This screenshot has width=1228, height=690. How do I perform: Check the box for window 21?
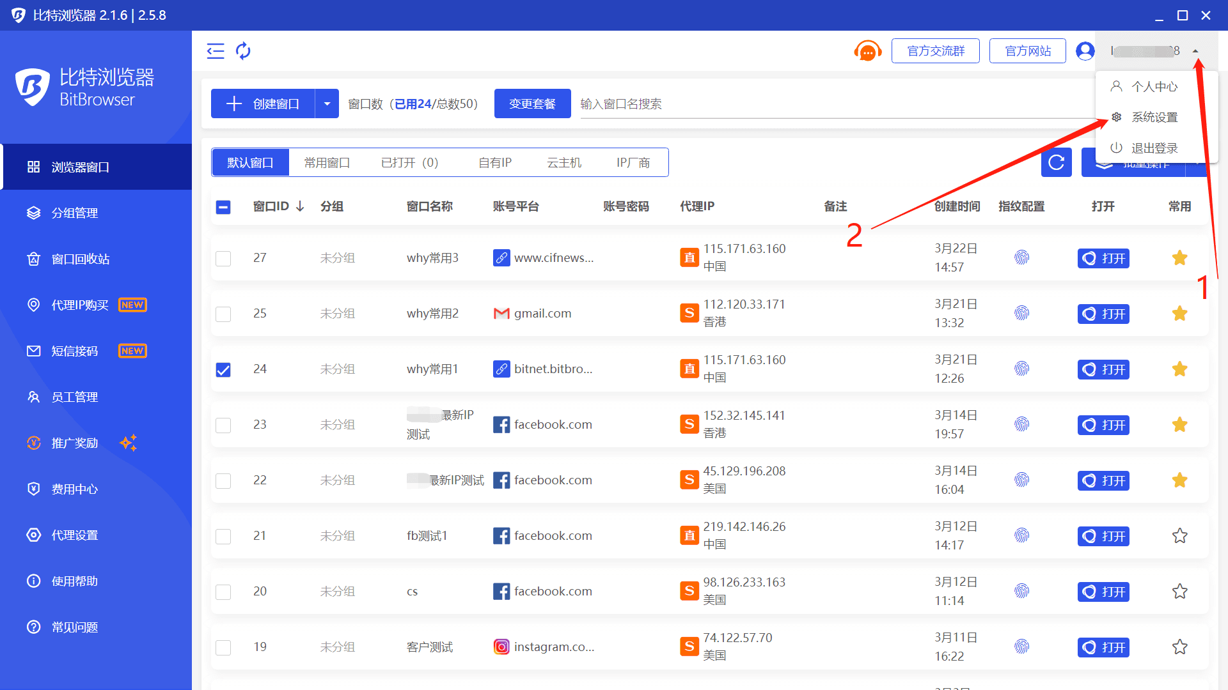pyautogui.click(x=223, y=537)
